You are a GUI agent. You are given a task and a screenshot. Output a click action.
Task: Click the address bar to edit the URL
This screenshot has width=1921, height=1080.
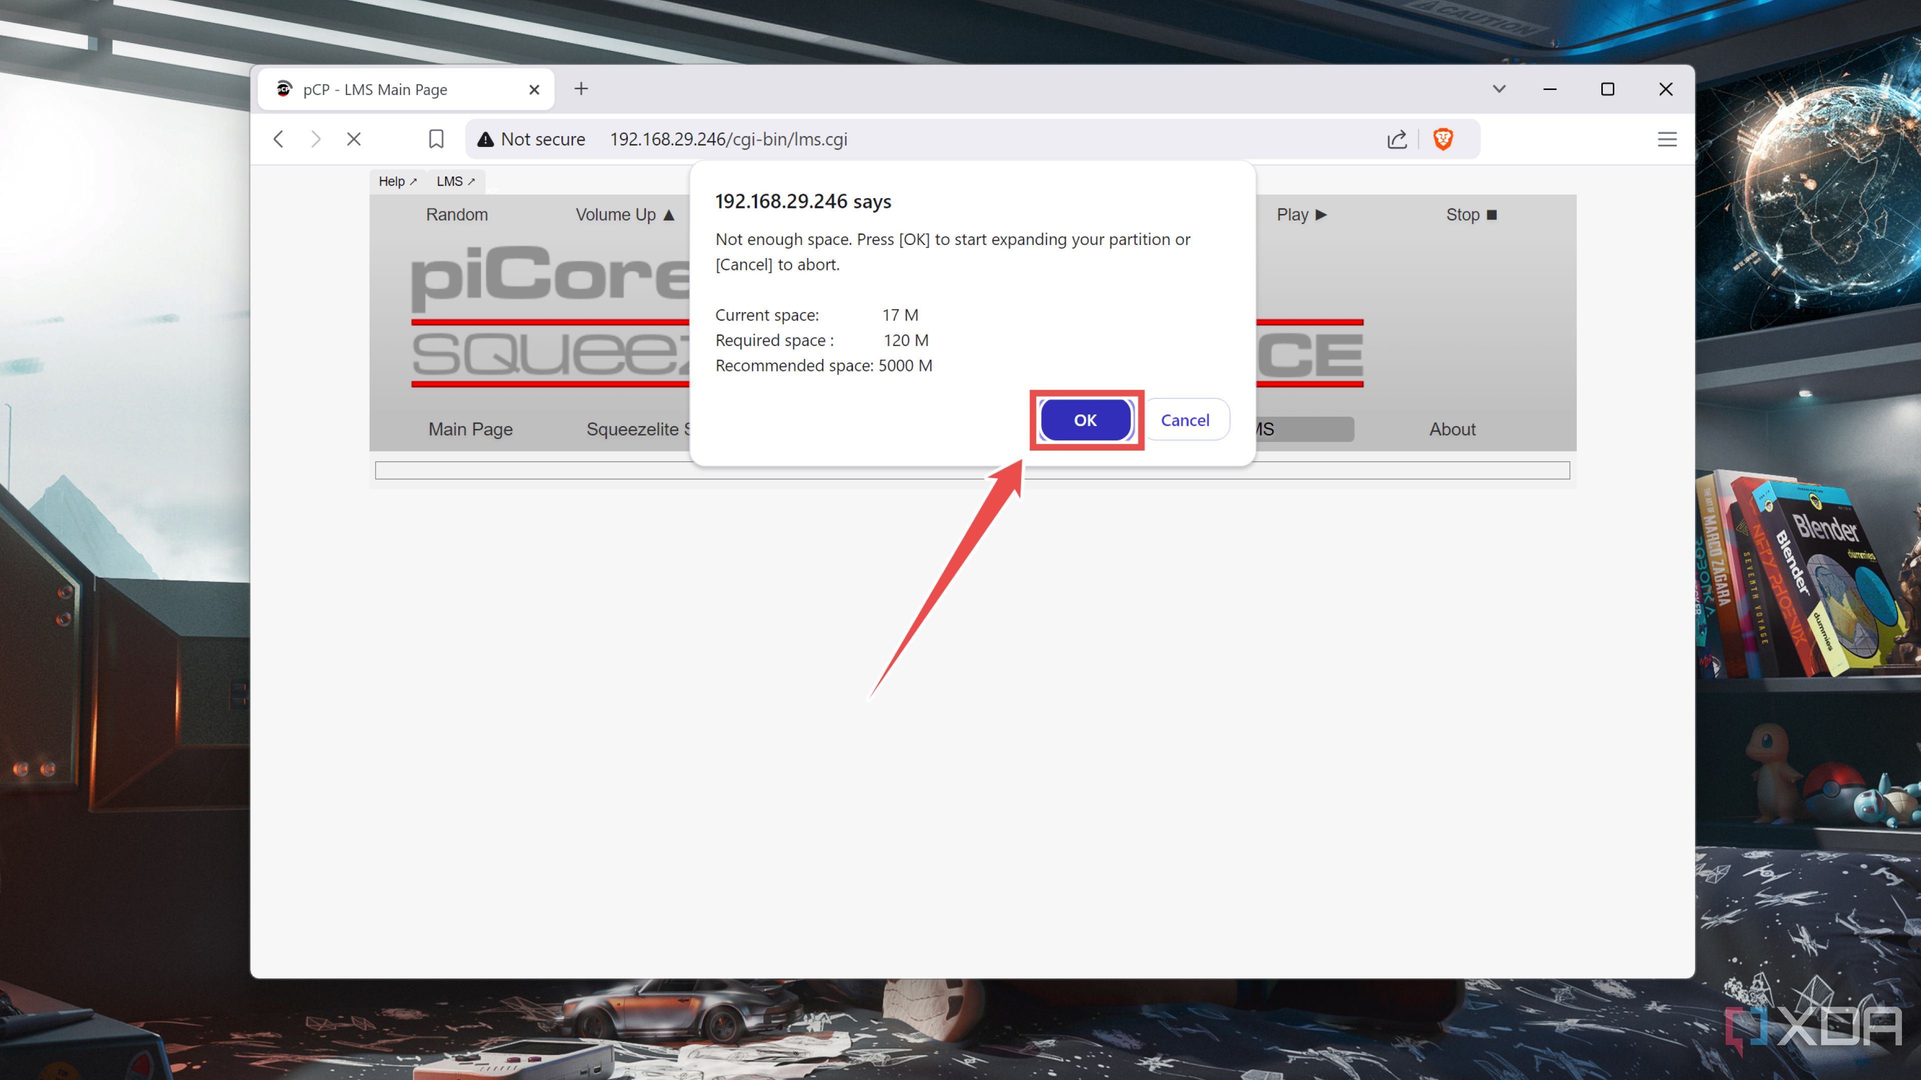[x=970, y=138]
